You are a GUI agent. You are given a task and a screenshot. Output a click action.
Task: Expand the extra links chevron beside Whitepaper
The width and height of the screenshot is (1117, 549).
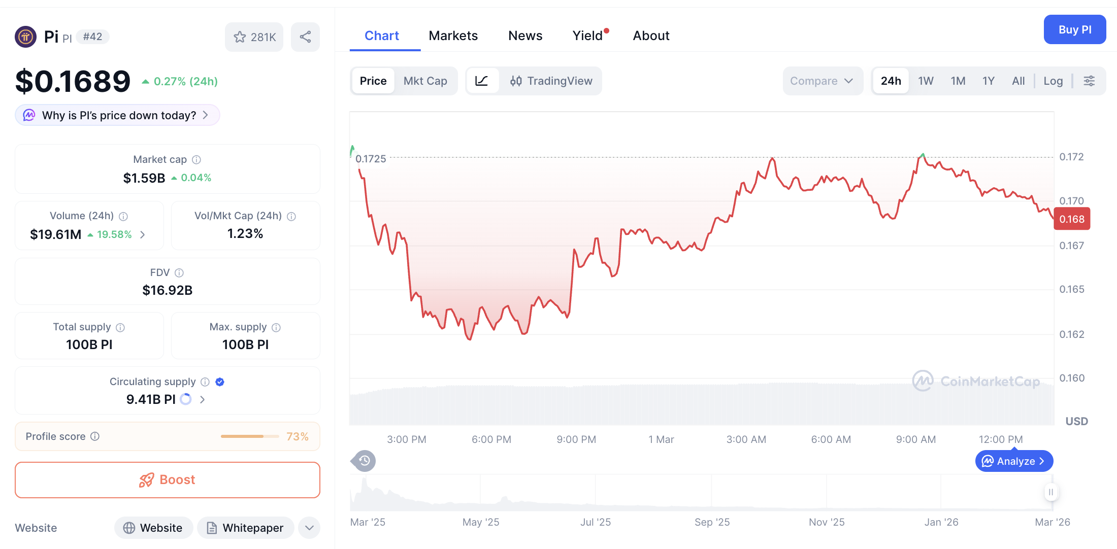coord(309,528)
